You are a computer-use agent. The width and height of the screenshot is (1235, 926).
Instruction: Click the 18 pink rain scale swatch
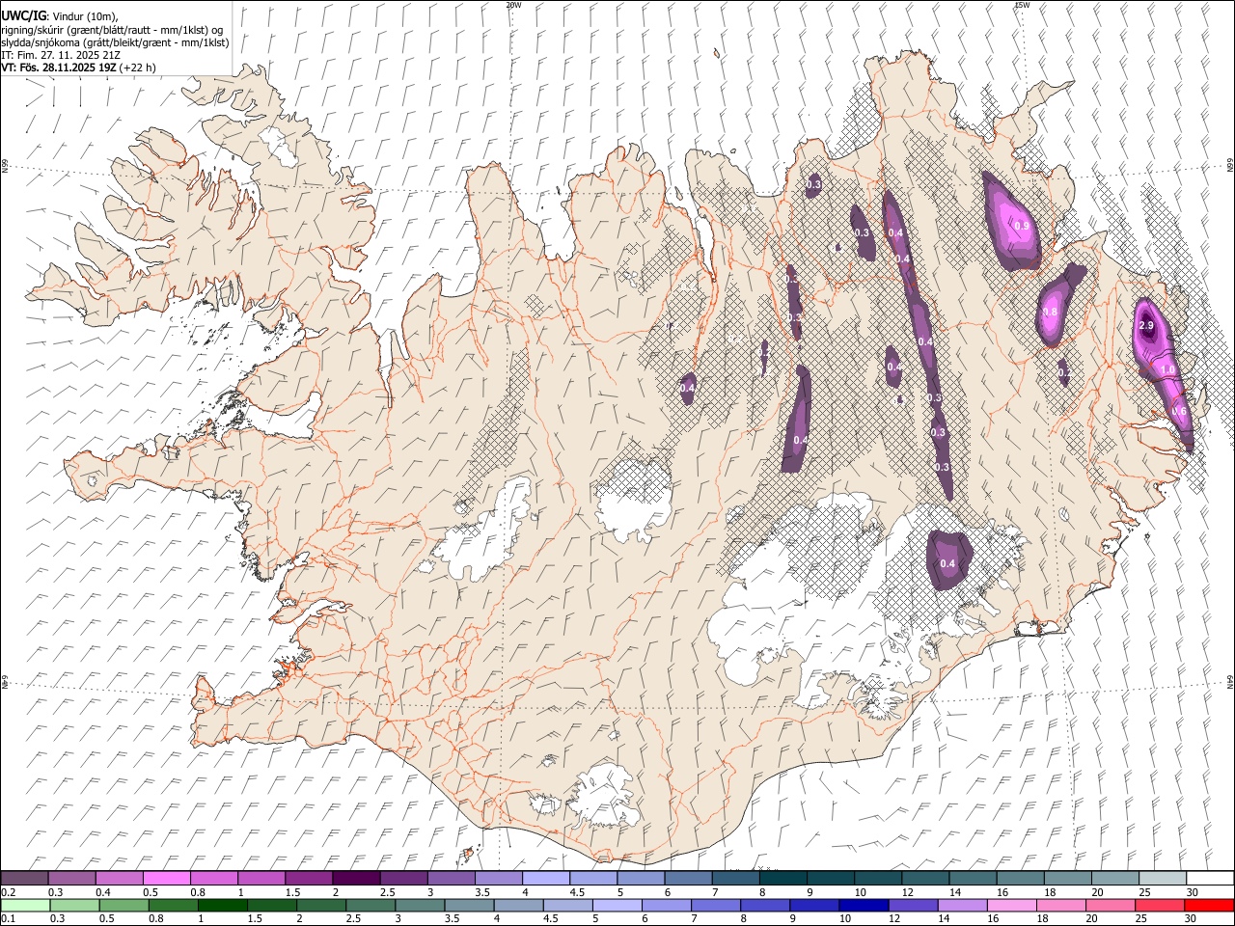(x=1060, y=905)
